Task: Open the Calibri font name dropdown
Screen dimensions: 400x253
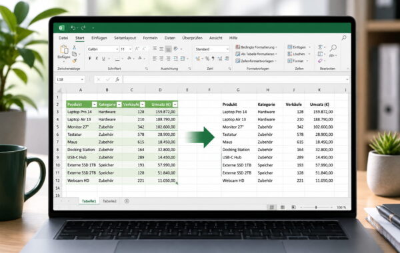Action: click(117, 49)
